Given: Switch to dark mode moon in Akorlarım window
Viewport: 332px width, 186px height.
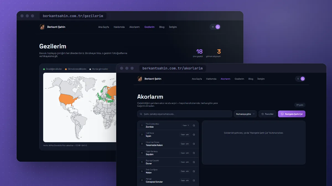Looking at the screenshot, I should click(303, 79).
